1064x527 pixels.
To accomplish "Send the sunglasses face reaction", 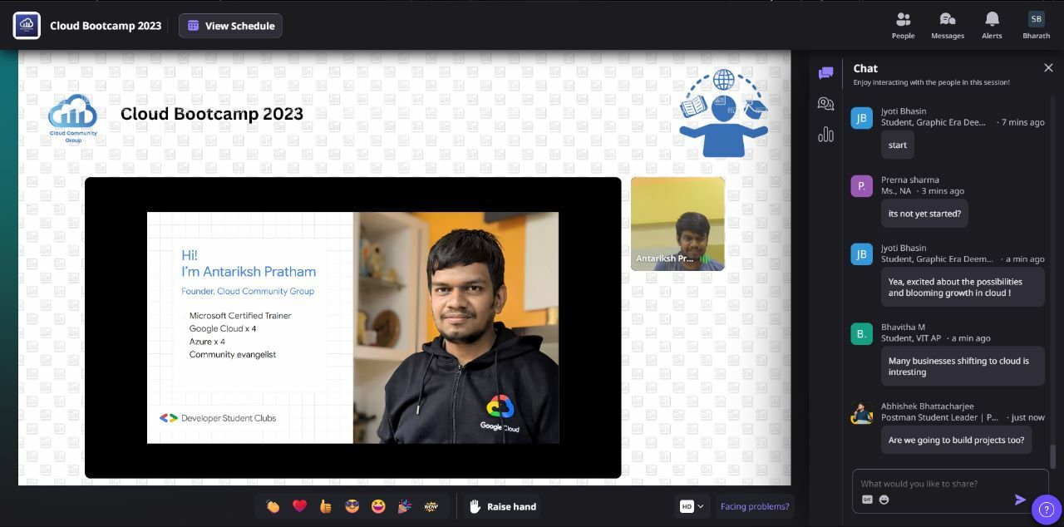I will click(352, 506).
